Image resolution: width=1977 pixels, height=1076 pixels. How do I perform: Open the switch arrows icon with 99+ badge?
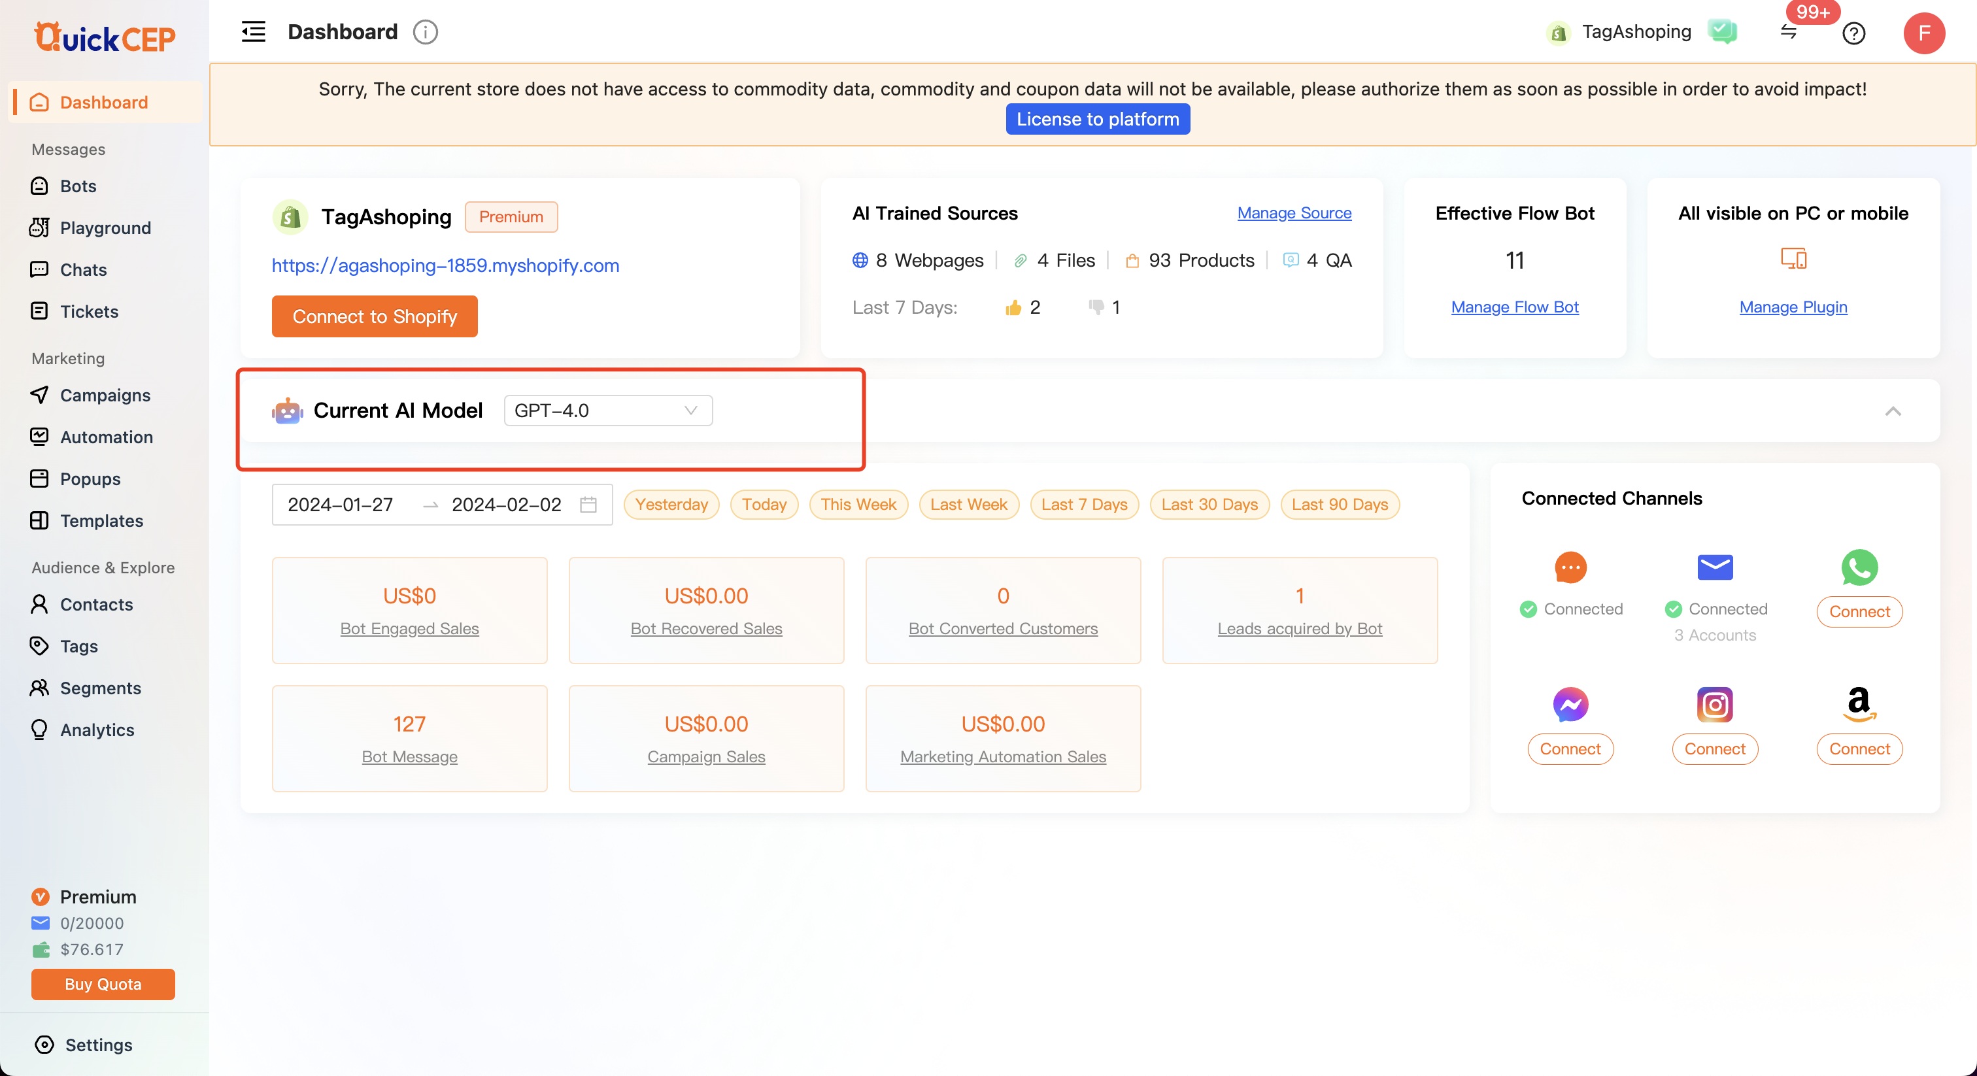click(1788, 31)
